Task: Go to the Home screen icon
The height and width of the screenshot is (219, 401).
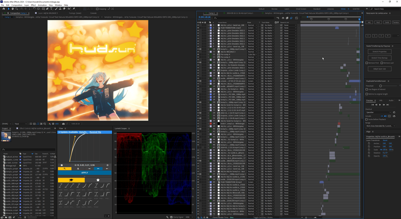Action: (x=4, y=9)
